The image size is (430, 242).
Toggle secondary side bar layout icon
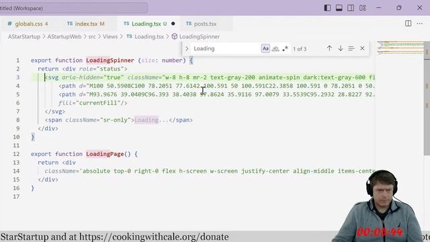coord(351,8)
